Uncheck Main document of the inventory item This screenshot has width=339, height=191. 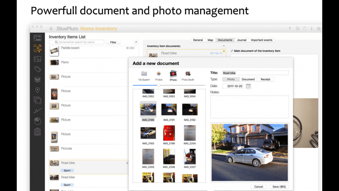pyautogui.click(x=232, y=51)
